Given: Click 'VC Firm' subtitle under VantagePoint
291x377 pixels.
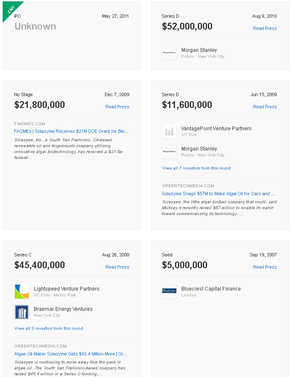Looking at the screenshot, I should [x=189, y=135].
